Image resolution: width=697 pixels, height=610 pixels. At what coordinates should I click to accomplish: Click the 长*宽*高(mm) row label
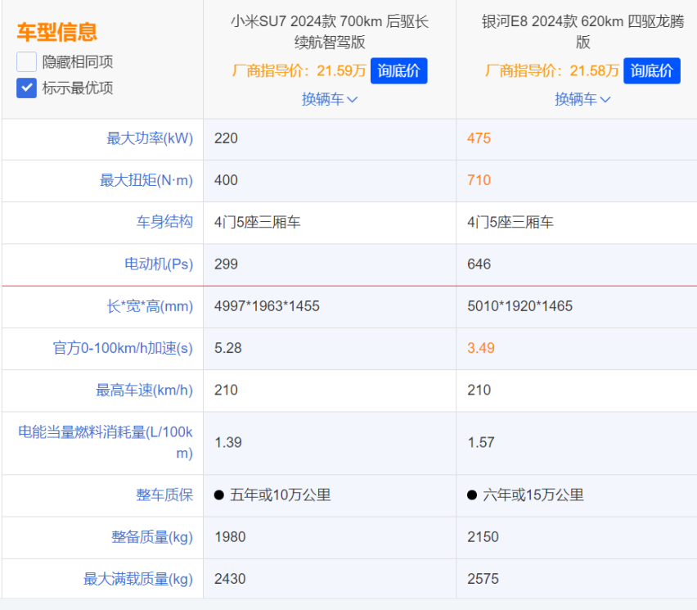tap(150, 306)
